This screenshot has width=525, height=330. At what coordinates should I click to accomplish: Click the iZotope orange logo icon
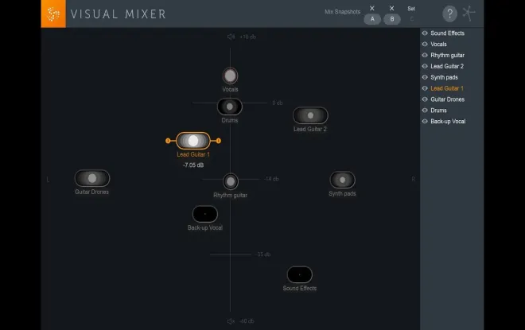coord(53,14)
